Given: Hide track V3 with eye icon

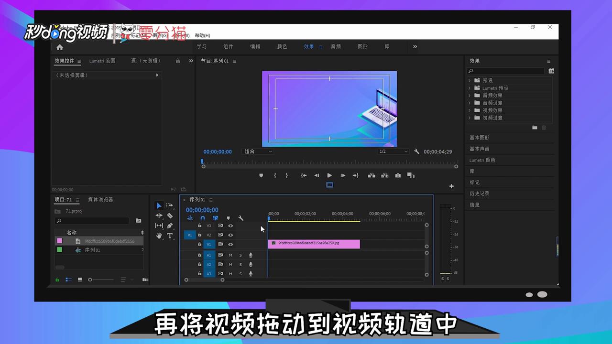Looking at the screenshot, I should [x=230, y=226].
